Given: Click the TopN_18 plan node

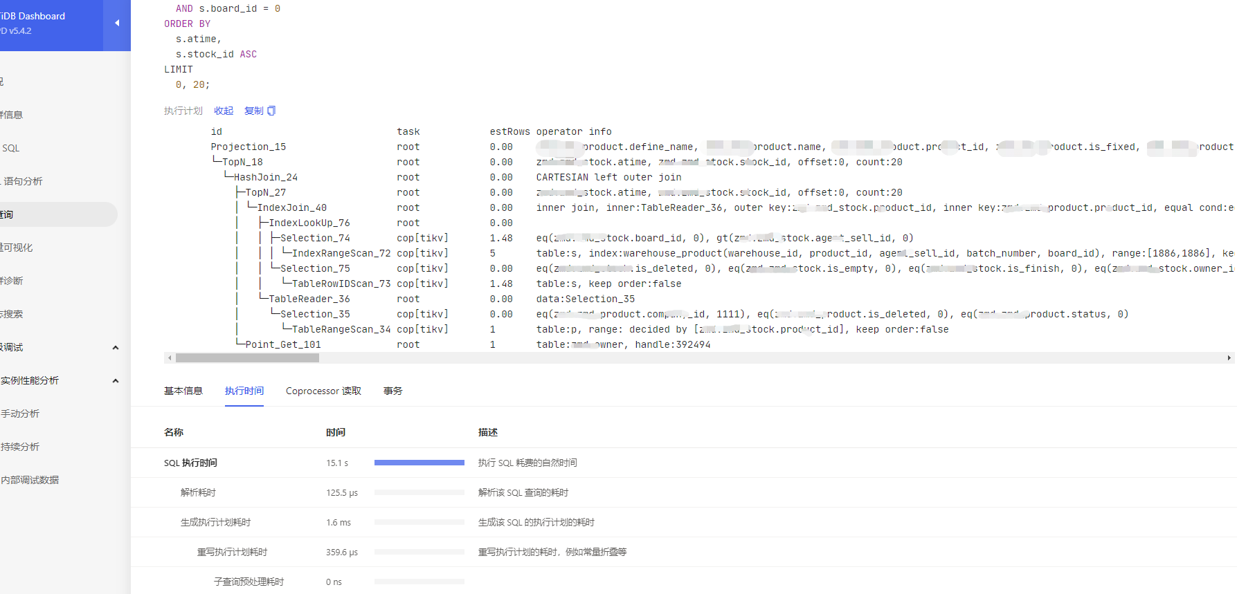Looking at the screenshot, I should pyautogui.click(x=242, y=162).
